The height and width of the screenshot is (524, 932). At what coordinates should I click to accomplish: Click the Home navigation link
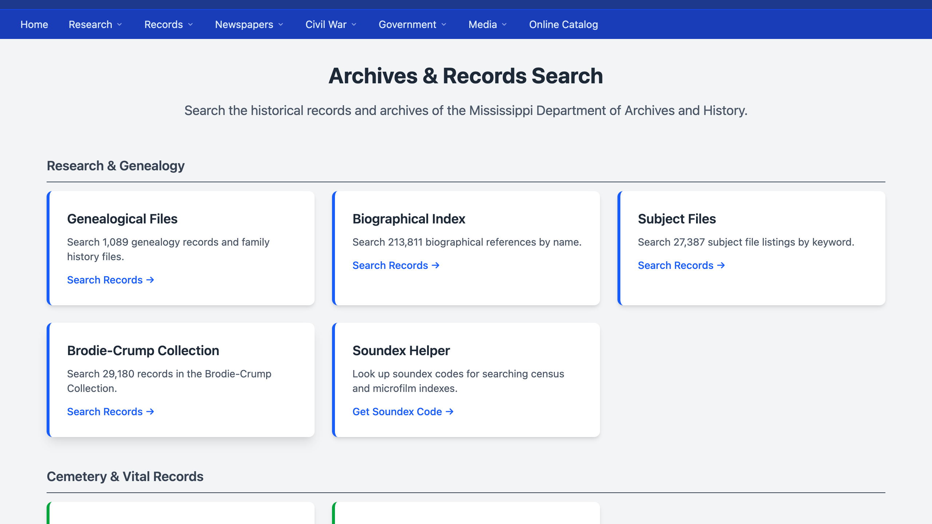pyautogui.click(x=34, y=24)
